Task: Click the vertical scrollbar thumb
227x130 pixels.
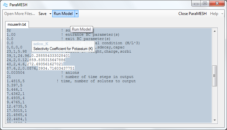Action: [x=215, y=76]
